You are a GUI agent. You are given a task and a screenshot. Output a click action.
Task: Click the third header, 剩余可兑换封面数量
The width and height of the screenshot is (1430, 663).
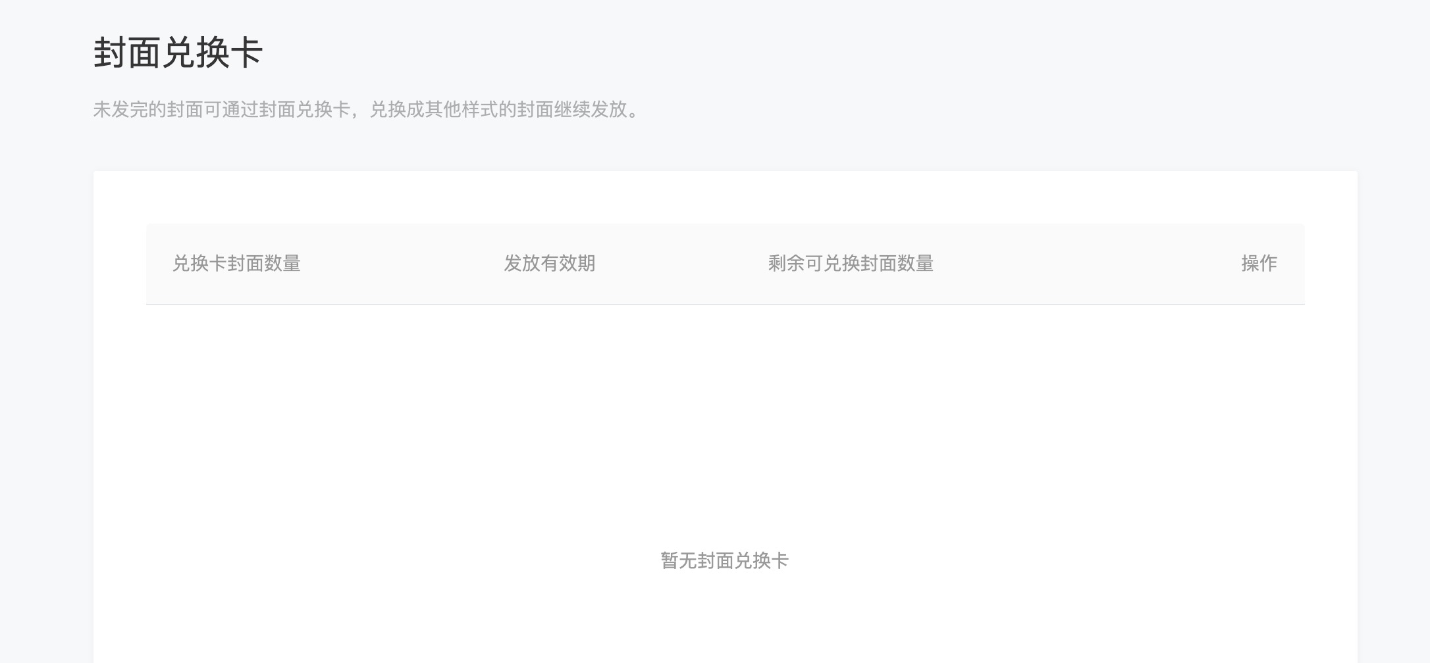coord(851,263)
